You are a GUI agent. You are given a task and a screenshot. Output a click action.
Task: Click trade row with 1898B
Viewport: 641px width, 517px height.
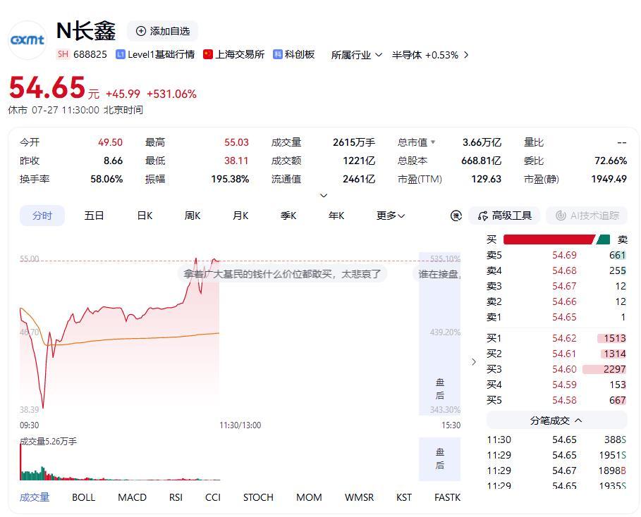pyautogui.click(x=556, y=471)
